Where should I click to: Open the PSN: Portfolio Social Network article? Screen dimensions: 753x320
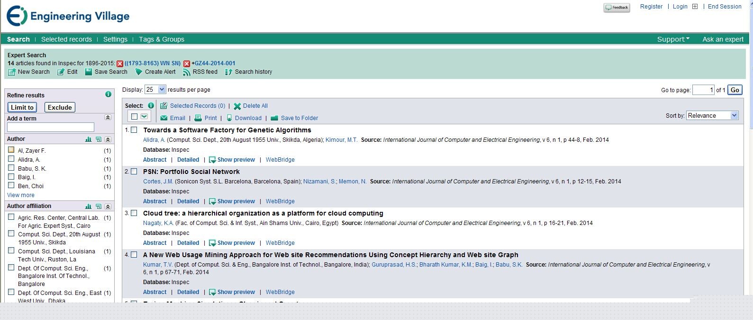click(x=191, y=172)
